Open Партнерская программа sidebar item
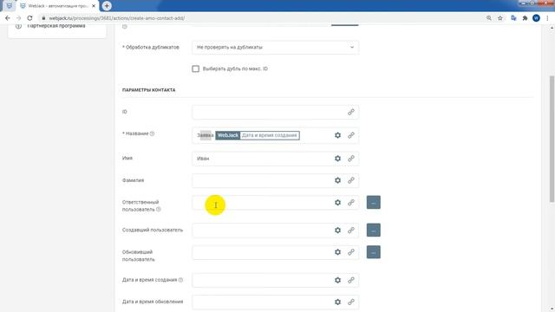 (56, 26)
